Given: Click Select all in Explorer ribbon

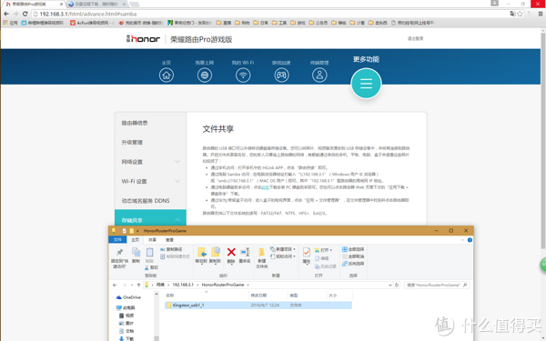Looking at the screenshot, I should point(353,249).
